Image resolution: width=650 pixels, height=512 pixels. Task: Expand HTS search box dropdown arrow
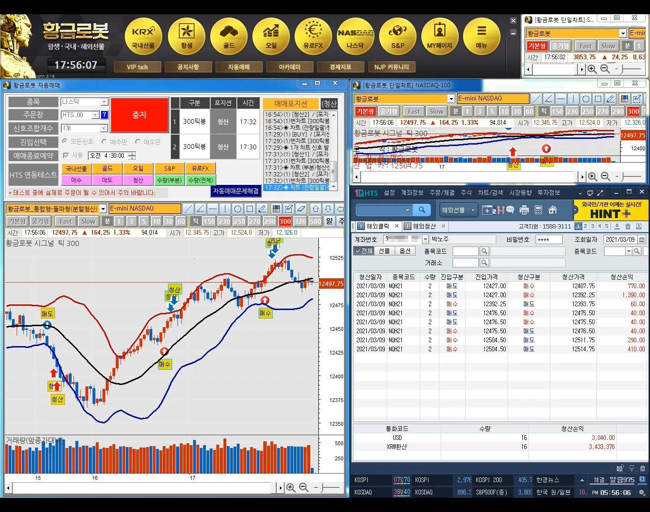click(x=407, y=210)
